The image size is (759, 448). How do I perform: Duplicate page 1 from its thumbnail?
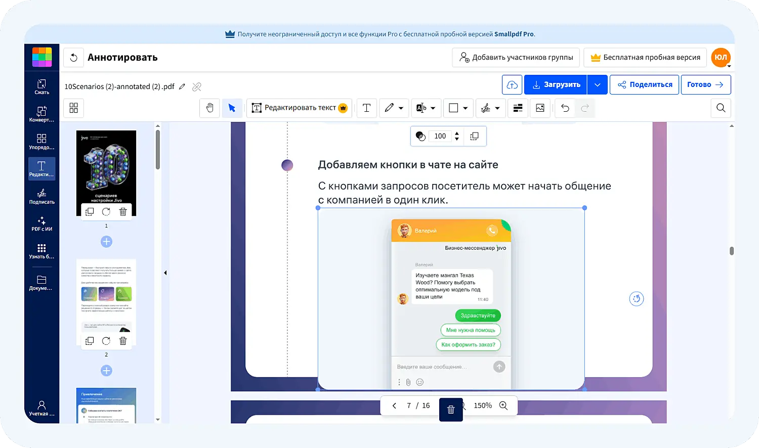[x=90, y=212]
